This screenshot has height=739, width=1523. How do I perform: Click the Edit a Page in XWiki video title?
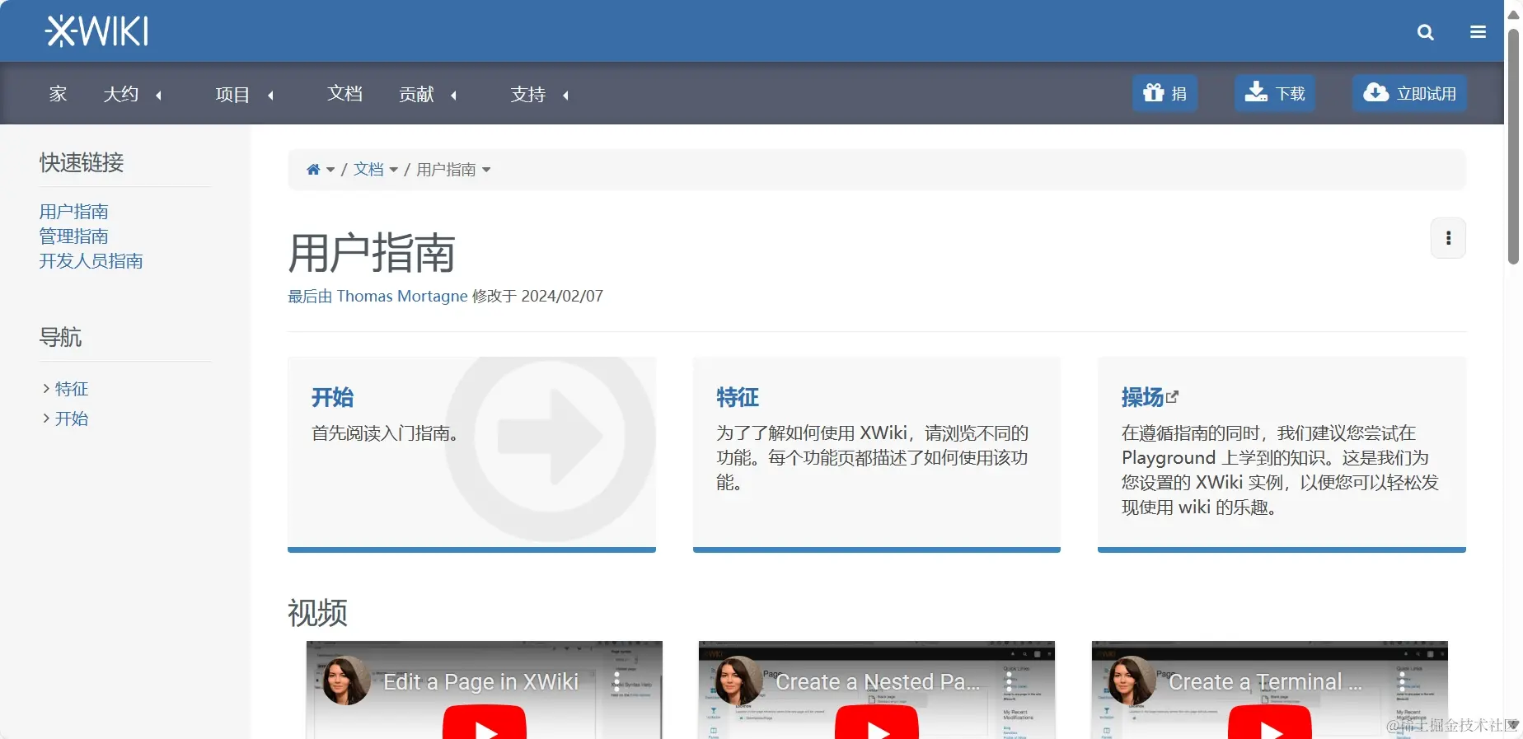(x=481, y=682)
